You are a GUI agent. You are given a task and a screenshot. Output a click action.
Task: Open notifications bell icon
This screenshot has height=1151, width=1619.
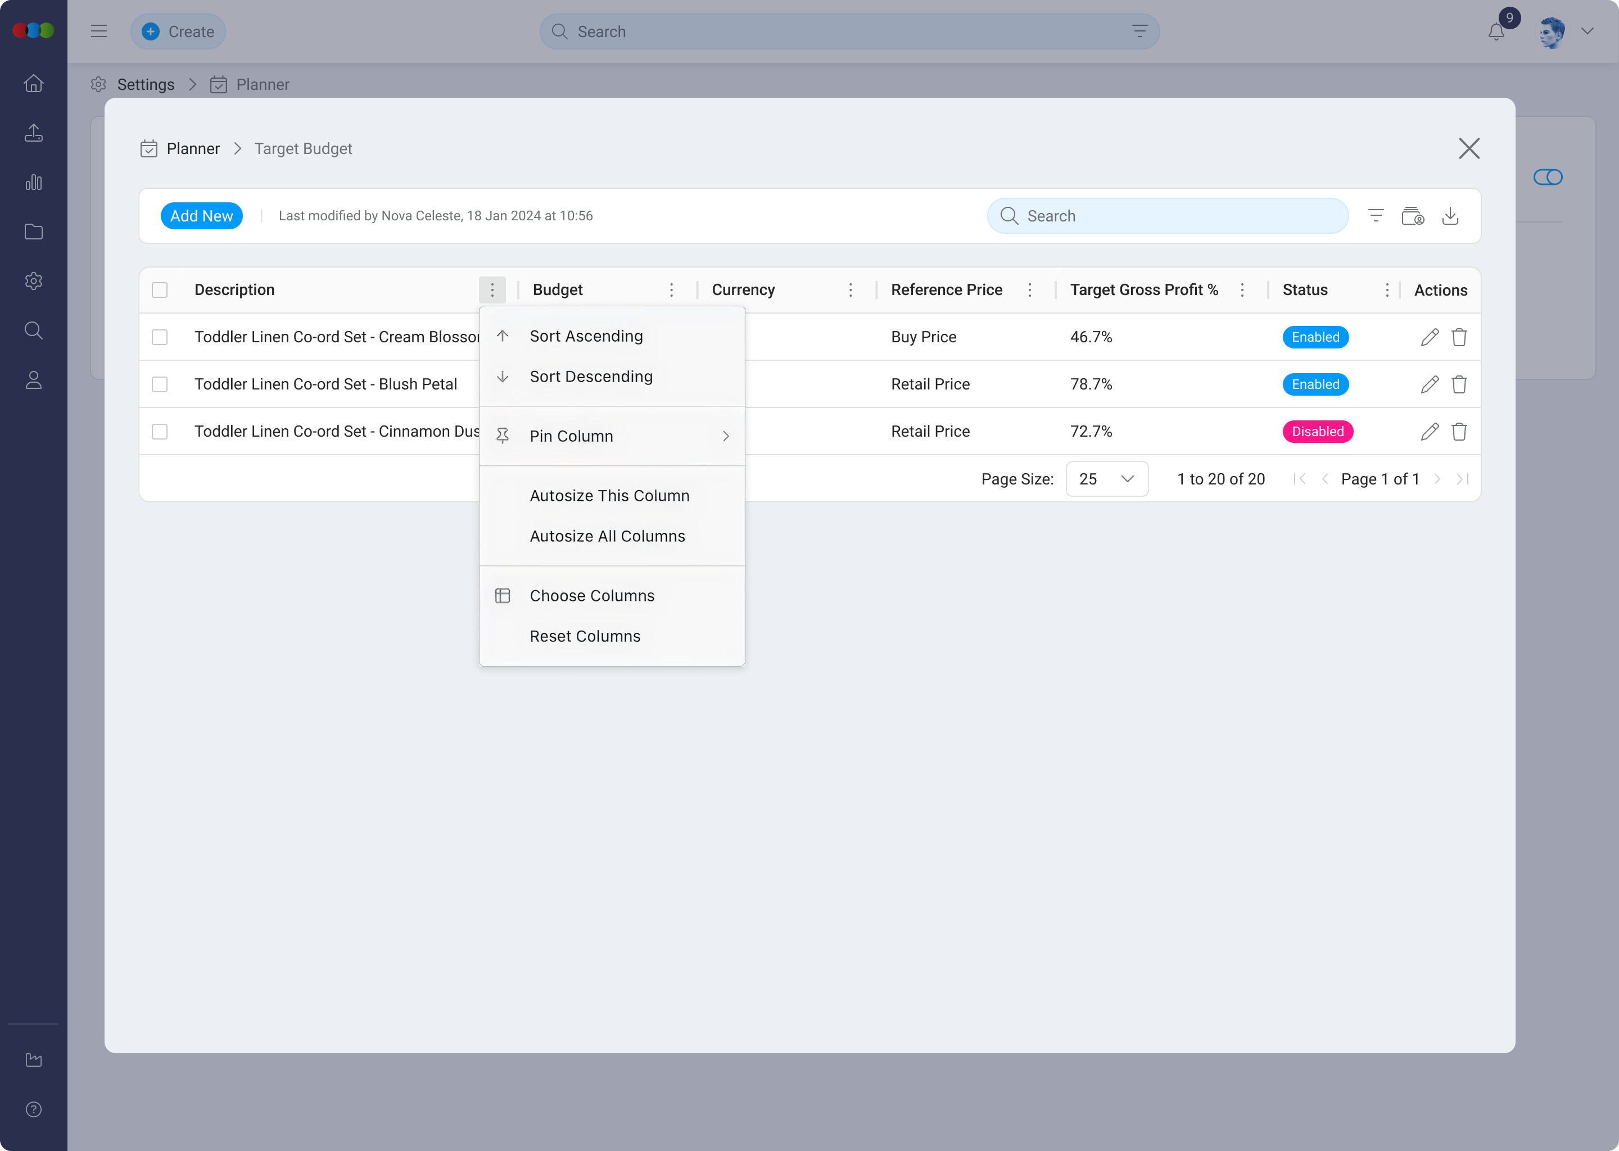[1496, 32]
